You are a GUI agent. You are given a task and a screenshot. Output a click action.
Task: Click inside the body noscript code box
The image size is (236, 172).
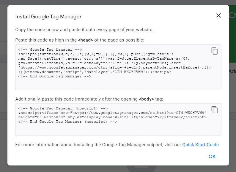(118, 120)
